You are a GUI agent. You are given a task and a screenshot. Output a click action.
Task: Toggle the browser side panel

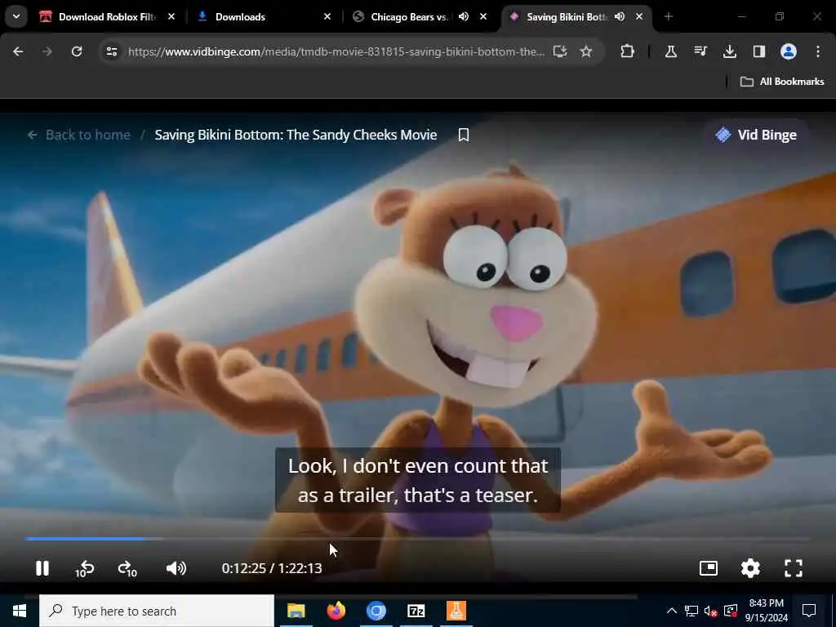(758, 51)
